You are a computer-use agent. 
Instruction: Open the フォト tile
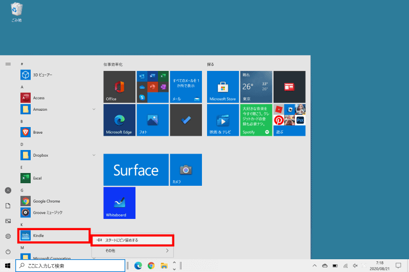(x=152, y=120)
